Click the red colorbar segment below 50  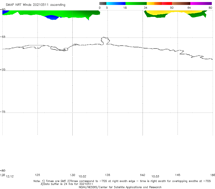coord(167,3)
